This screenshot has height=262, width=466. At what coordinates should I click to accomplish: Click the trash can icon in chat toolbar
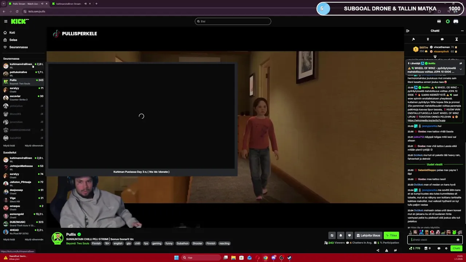(428, 39)
